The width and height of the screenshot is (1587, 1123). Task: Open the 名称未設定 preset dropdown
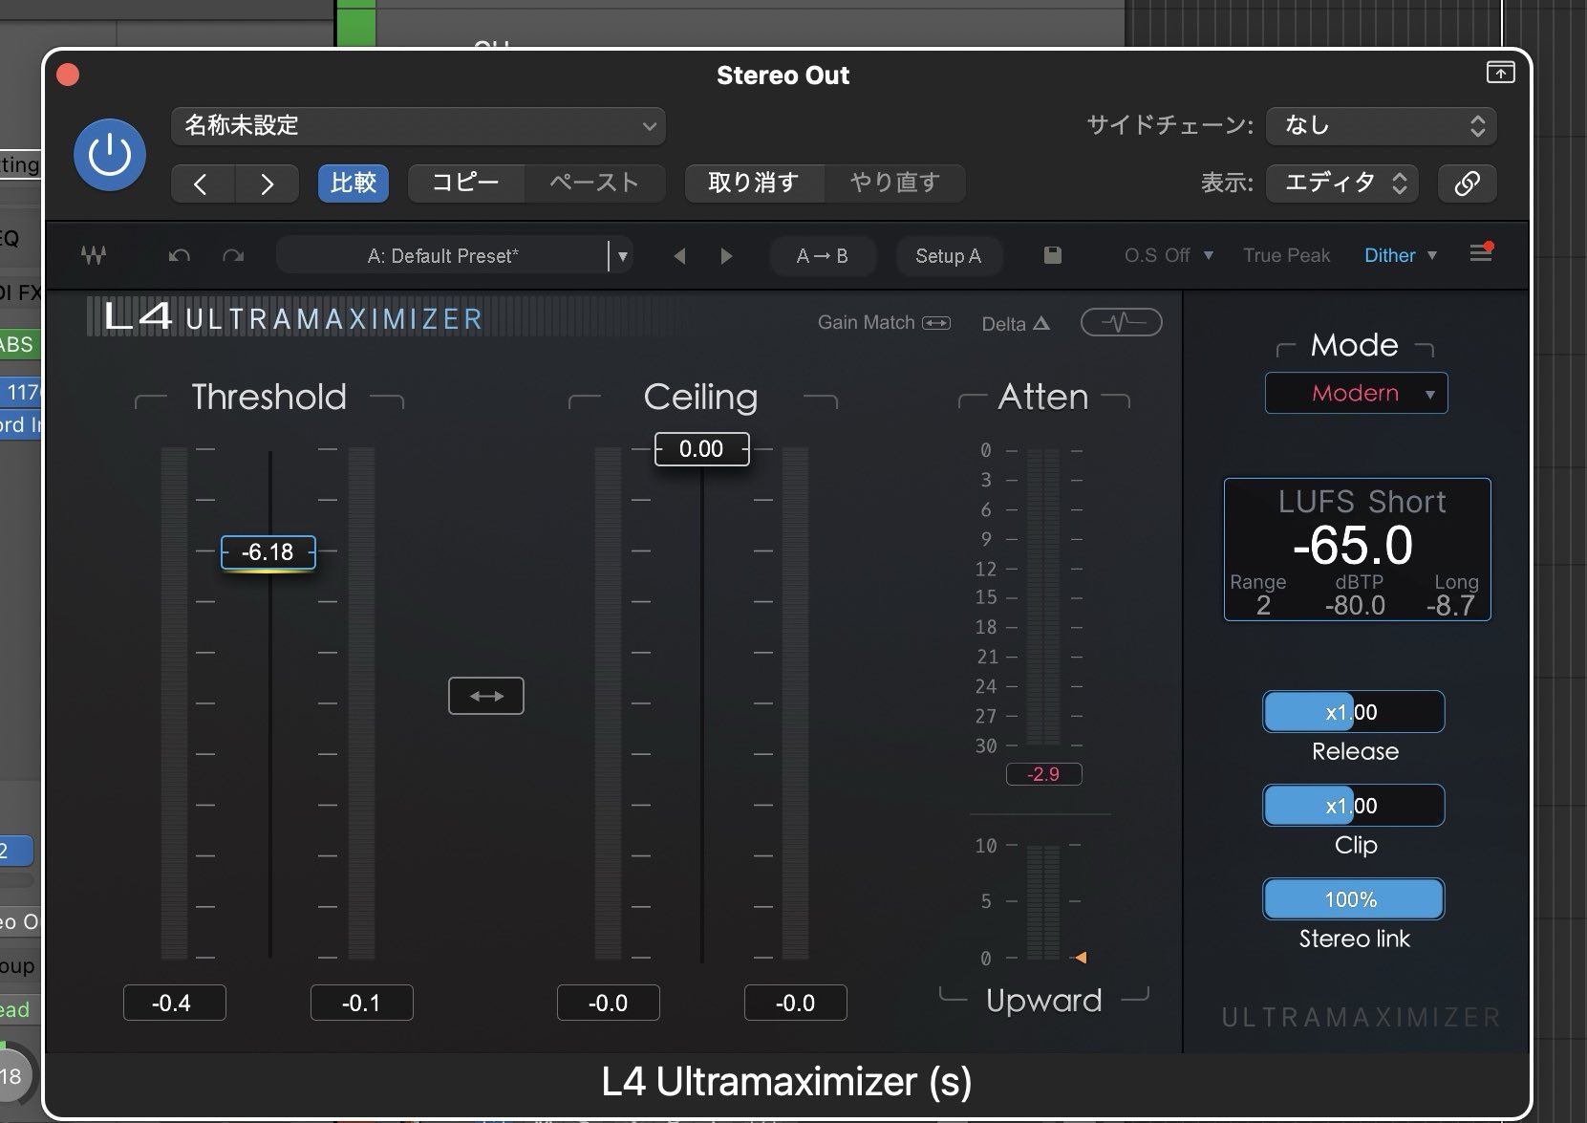[x=418, y=126]
